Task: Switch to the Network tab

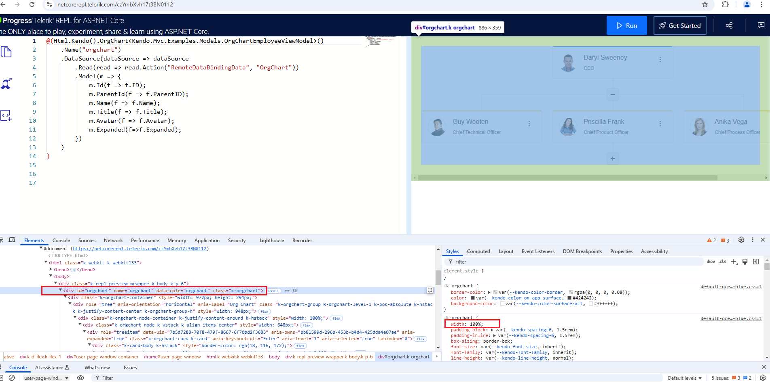Action: tap(113, 241)
